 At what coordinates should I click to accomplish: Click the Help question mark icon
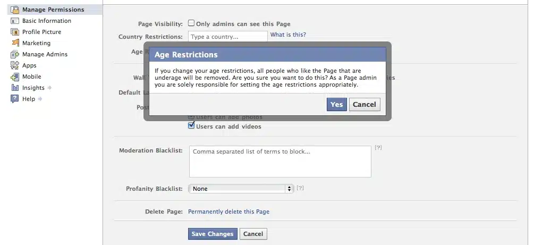click(x=15, y=99)
